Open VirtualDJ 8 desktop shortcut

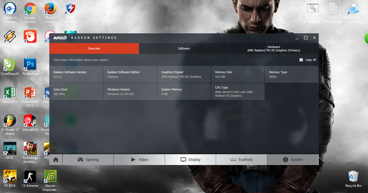pos(30,123)
